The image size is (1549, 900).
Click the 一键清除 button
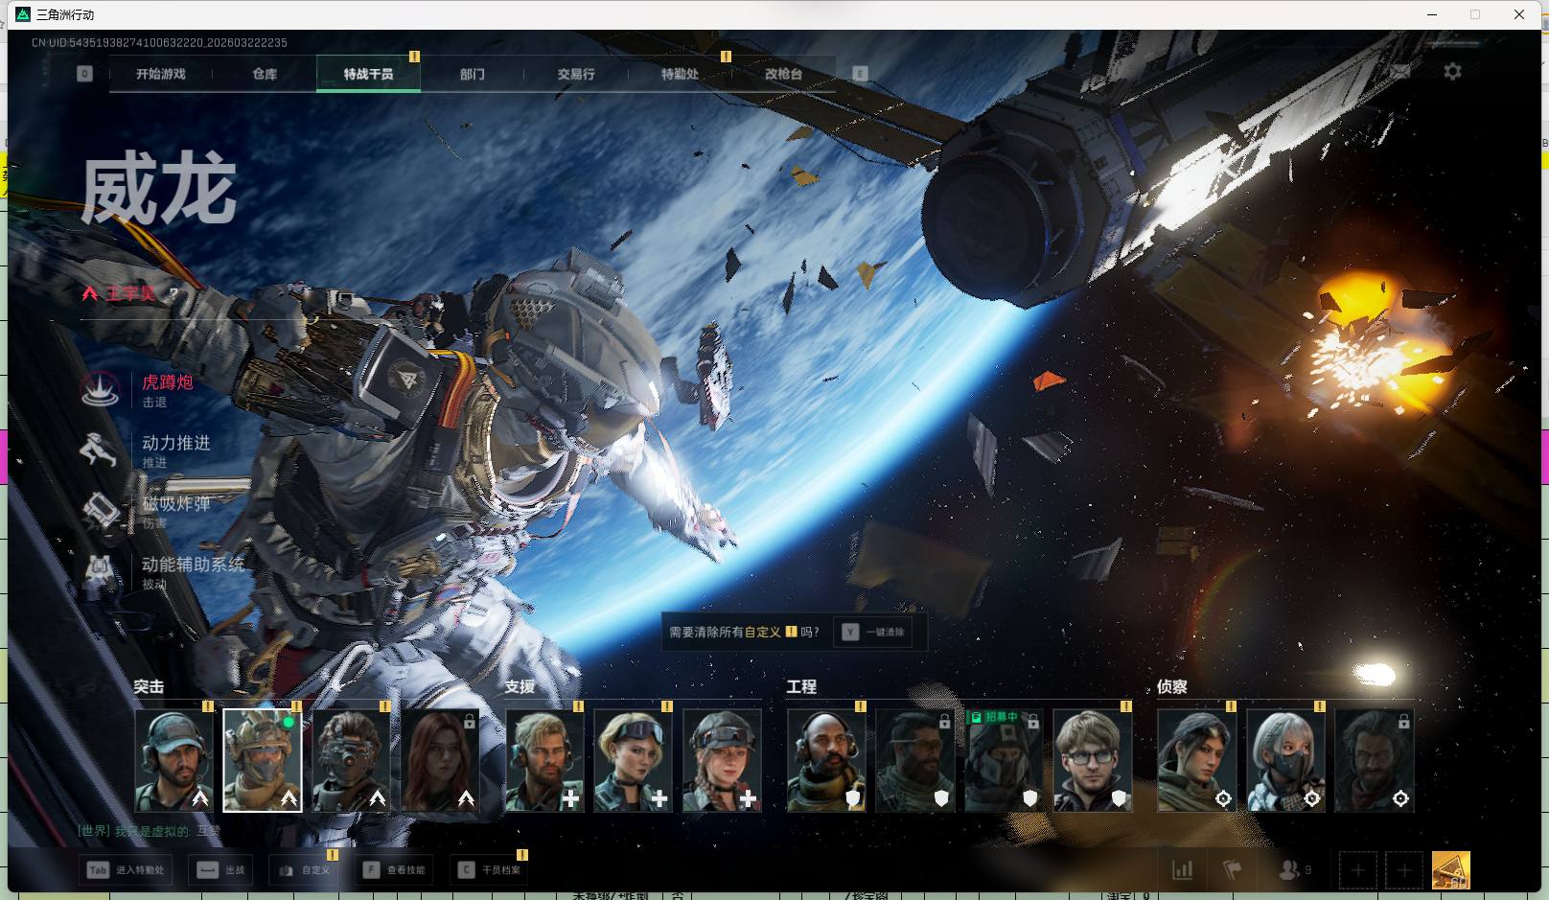(873, 633)
